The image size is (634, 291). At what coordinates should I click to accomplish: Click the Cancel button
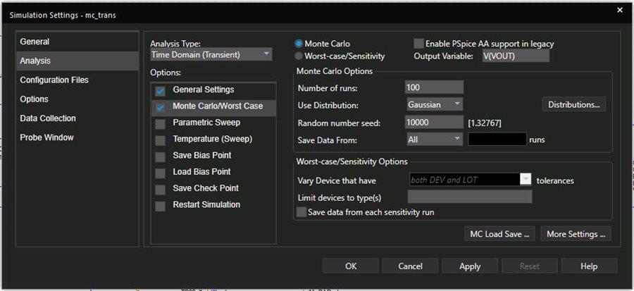pyautogui.click(x=410, y=266)
